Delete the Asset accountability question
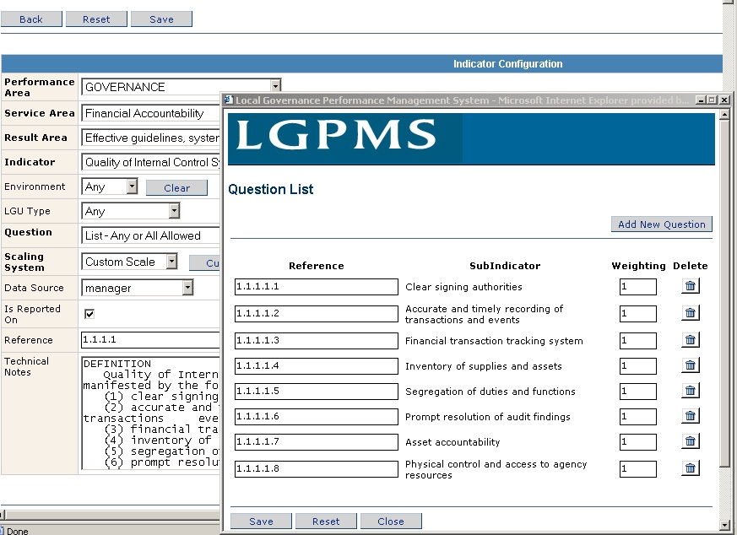Image resolution: width=737 pixels, height=535 pixels. pyautogui.click(x=690, y=441)
